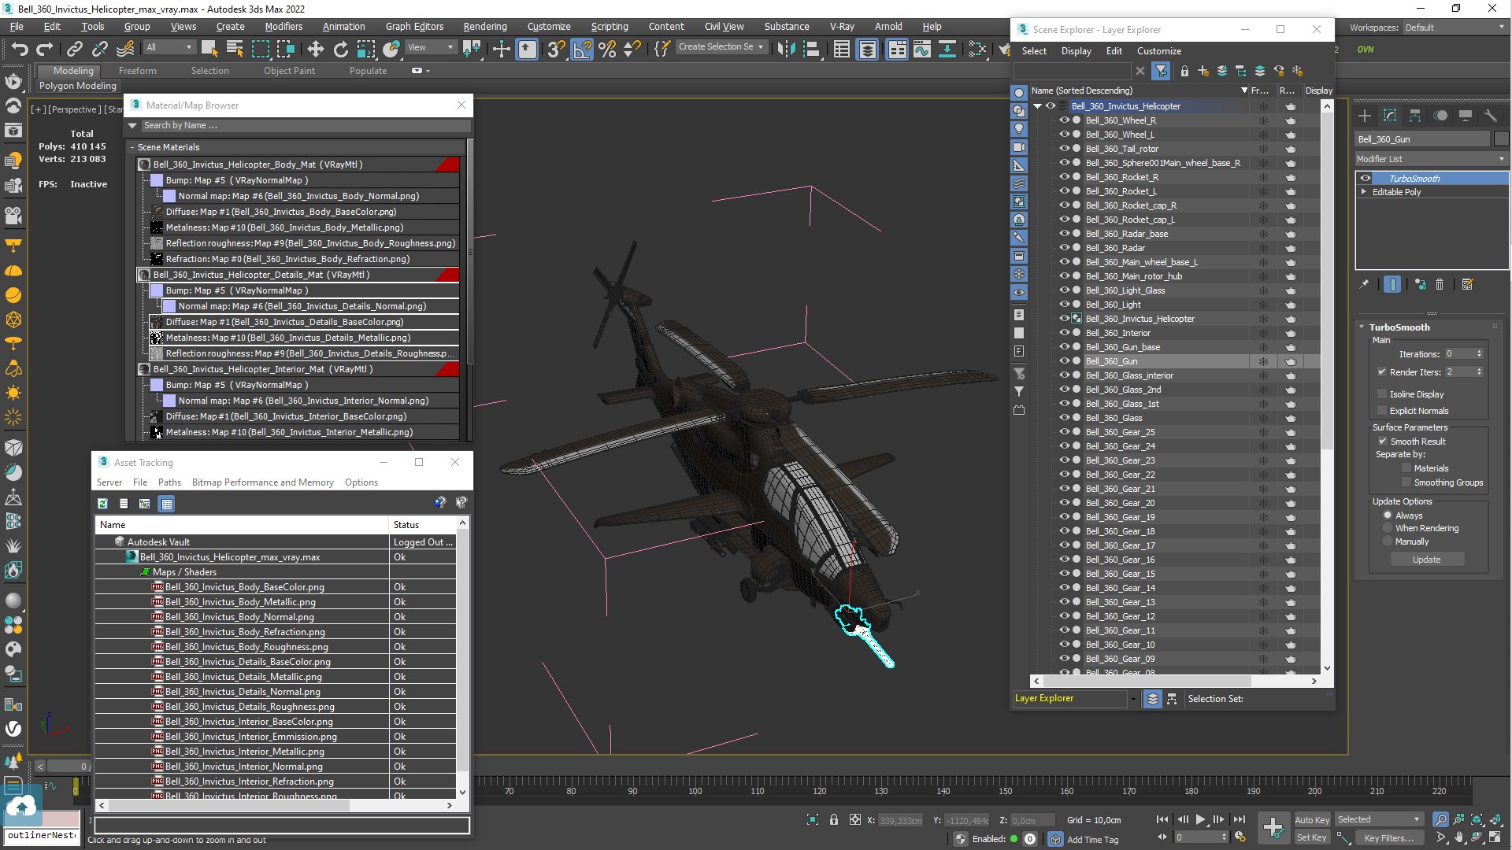
Task: Collapse Bell_360_Invictus_Helicopter layer
Action: pyautogui.click(x=1037, y=106)
